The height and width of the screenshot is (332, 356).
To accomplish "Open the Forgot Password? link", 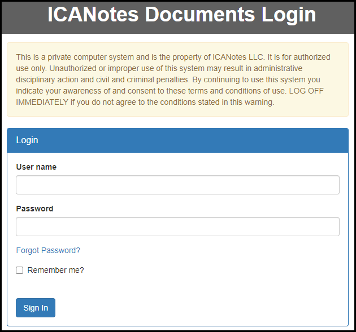I will point(48,250).
